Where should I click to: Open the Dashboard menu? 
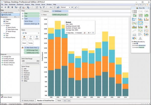[20, 5]
